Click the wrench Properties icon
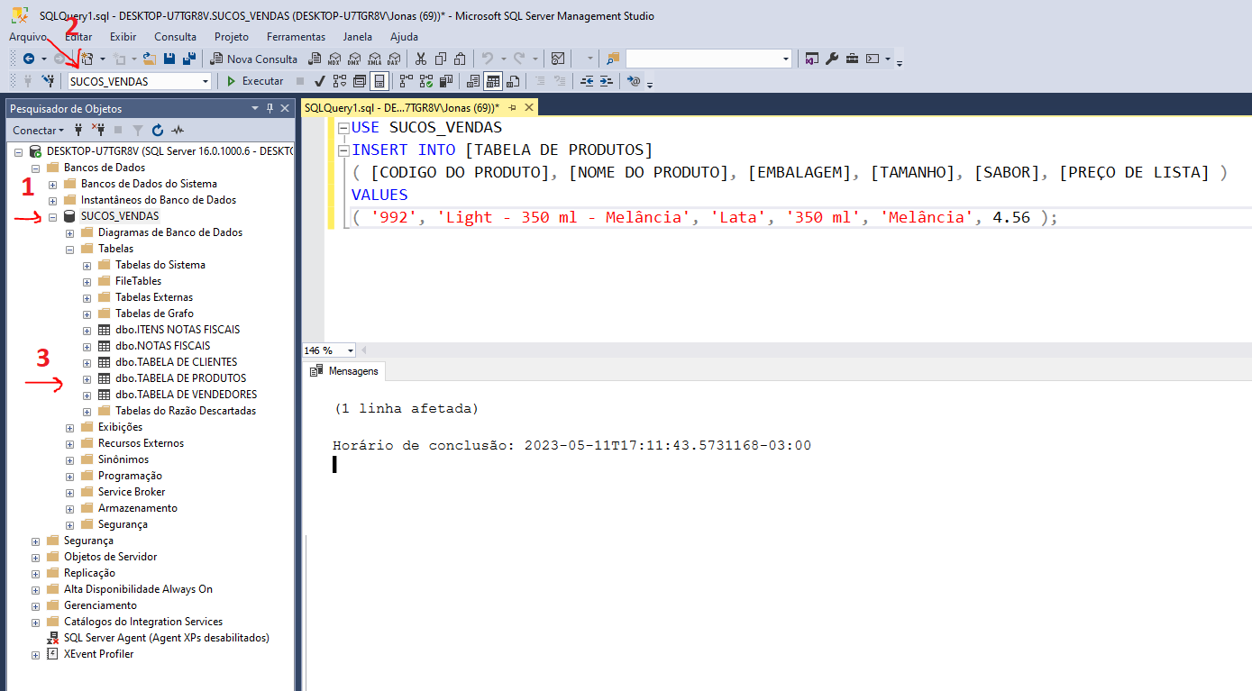The height and width of the screenshot is (691, 1252). (x=832, y=59)
